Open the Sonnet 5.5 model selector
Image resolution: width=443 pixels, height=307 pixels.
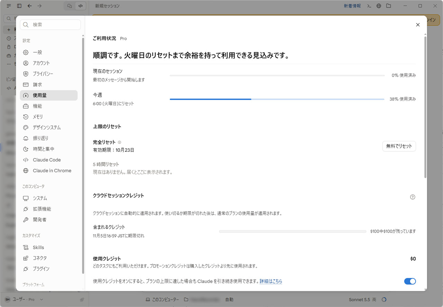point(363,299)
